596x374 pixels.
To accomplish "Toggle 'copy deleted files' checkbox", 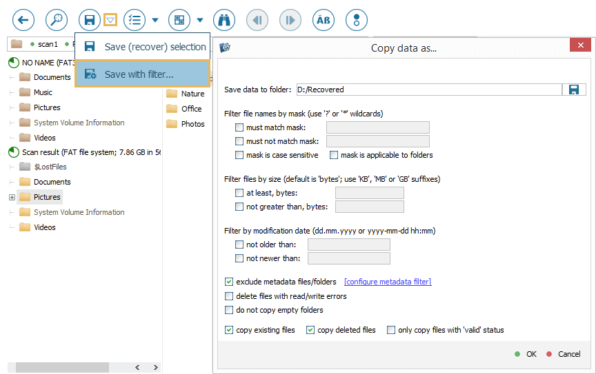I will point(310,330).
